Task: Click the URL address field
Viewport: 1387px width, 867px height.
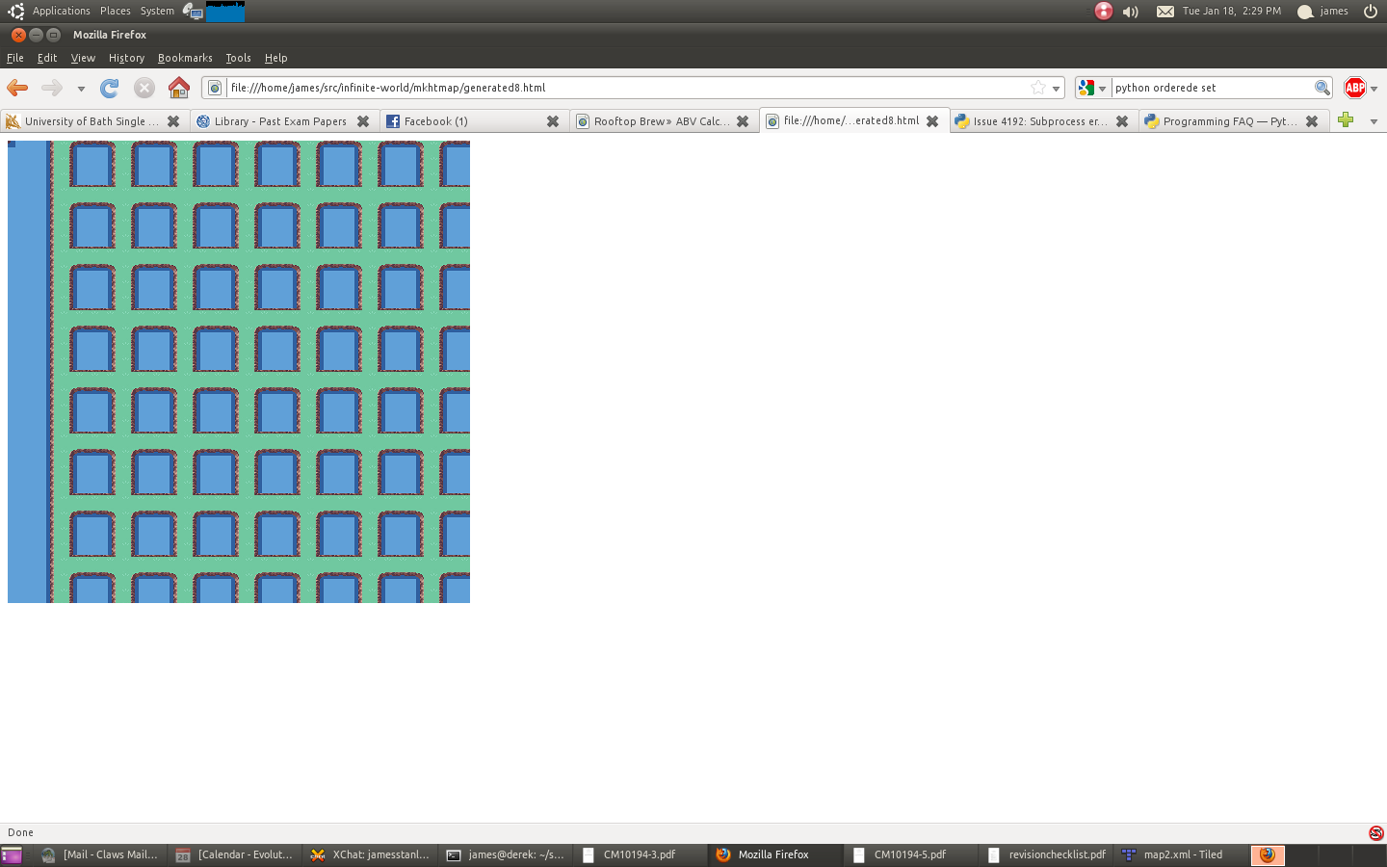Action: point(626,88)
